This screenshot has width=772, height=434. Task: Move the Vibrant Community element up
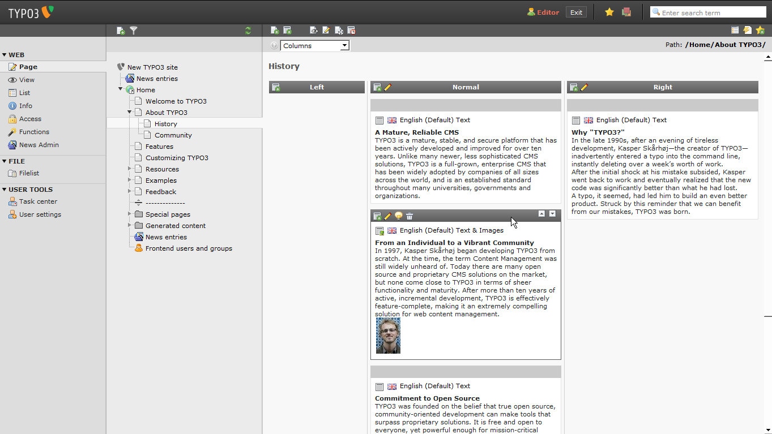541,214
